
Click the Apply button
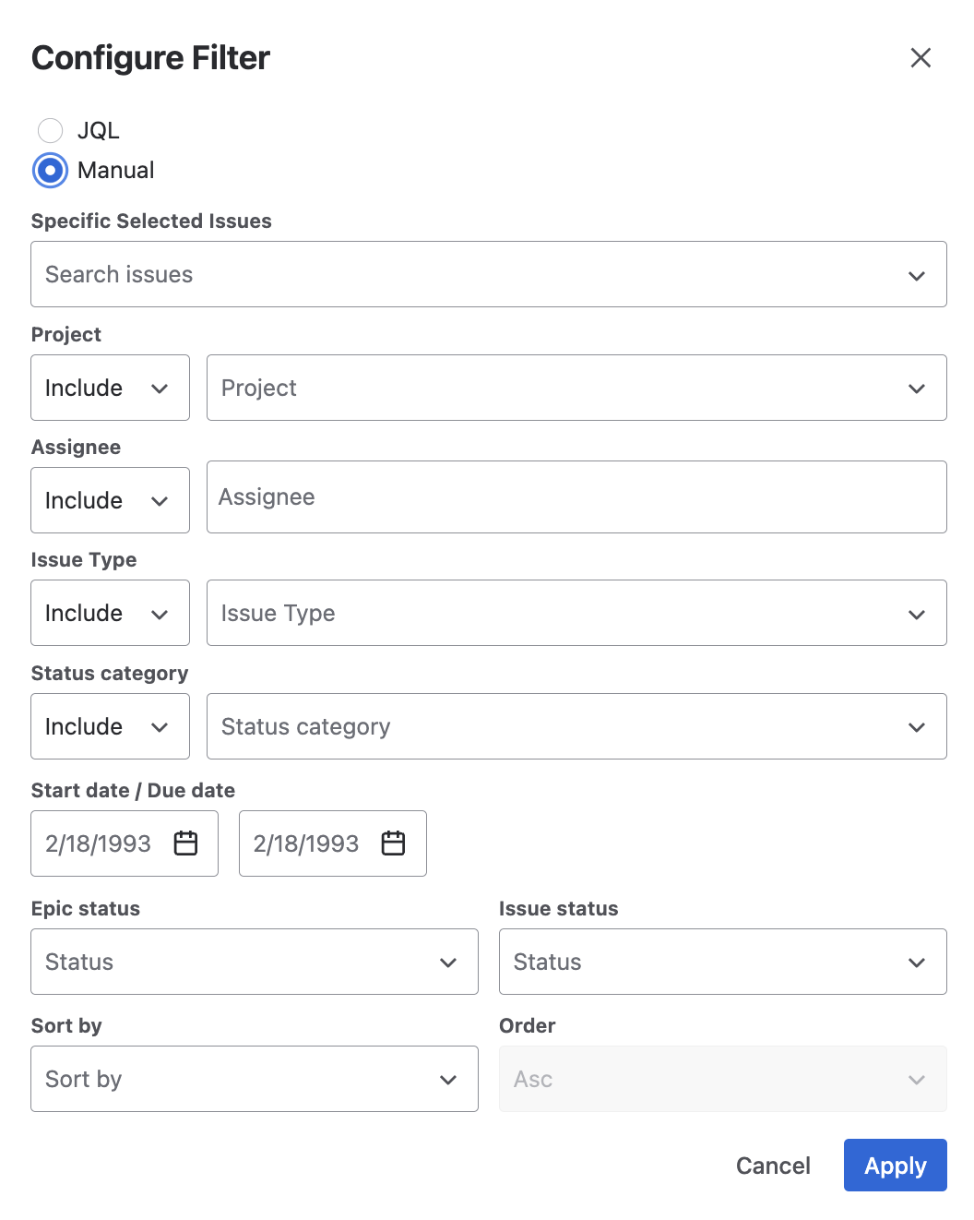[895, 1166]
